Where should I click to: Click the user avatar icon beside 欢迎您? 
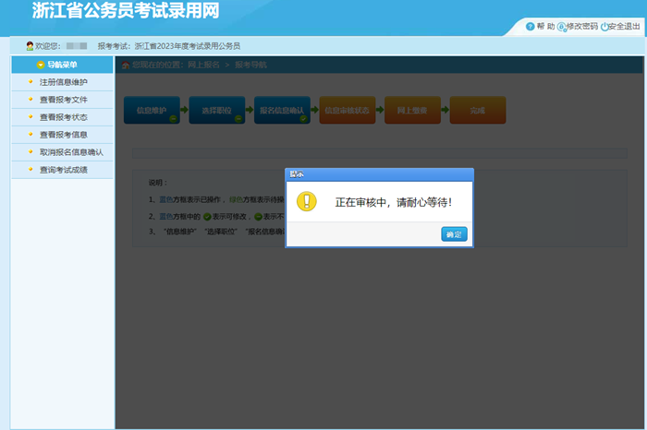click(30, 45)
